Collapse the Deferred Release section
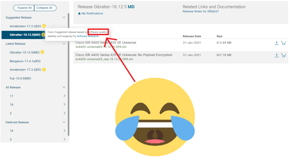Screen dimensions: 293x168 (x=64, y=122)
